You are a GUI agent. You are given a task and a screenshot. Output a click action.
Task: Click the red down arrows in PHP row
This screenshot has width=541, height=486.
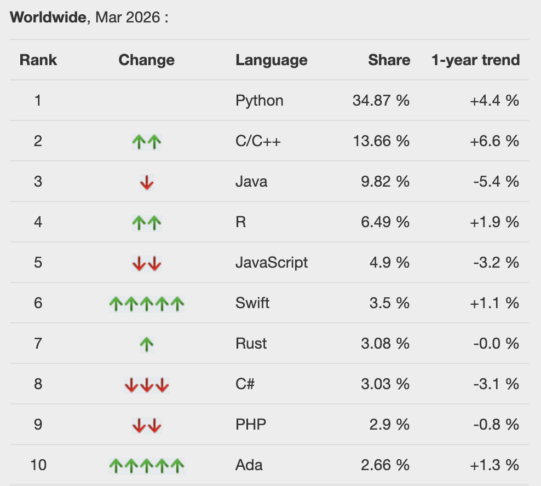[x=147, y=425]
